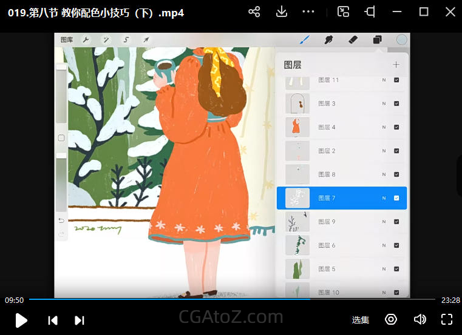Image resolution: width=462 pixels, height=335 pixels.
Task: Open playback settings icon next to volume
Action: (391, 319)
